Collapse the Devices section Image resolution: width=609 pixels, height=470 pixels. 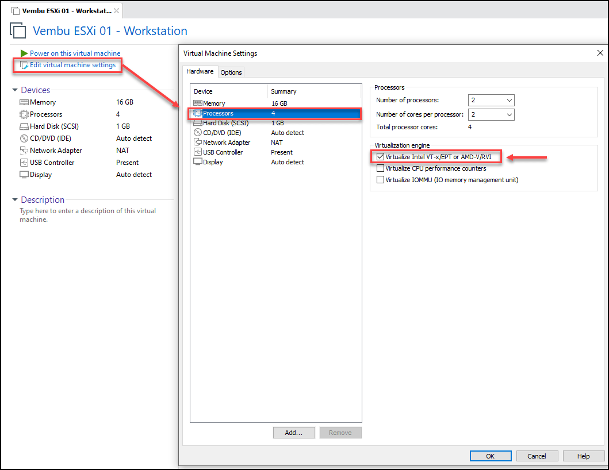15,90
